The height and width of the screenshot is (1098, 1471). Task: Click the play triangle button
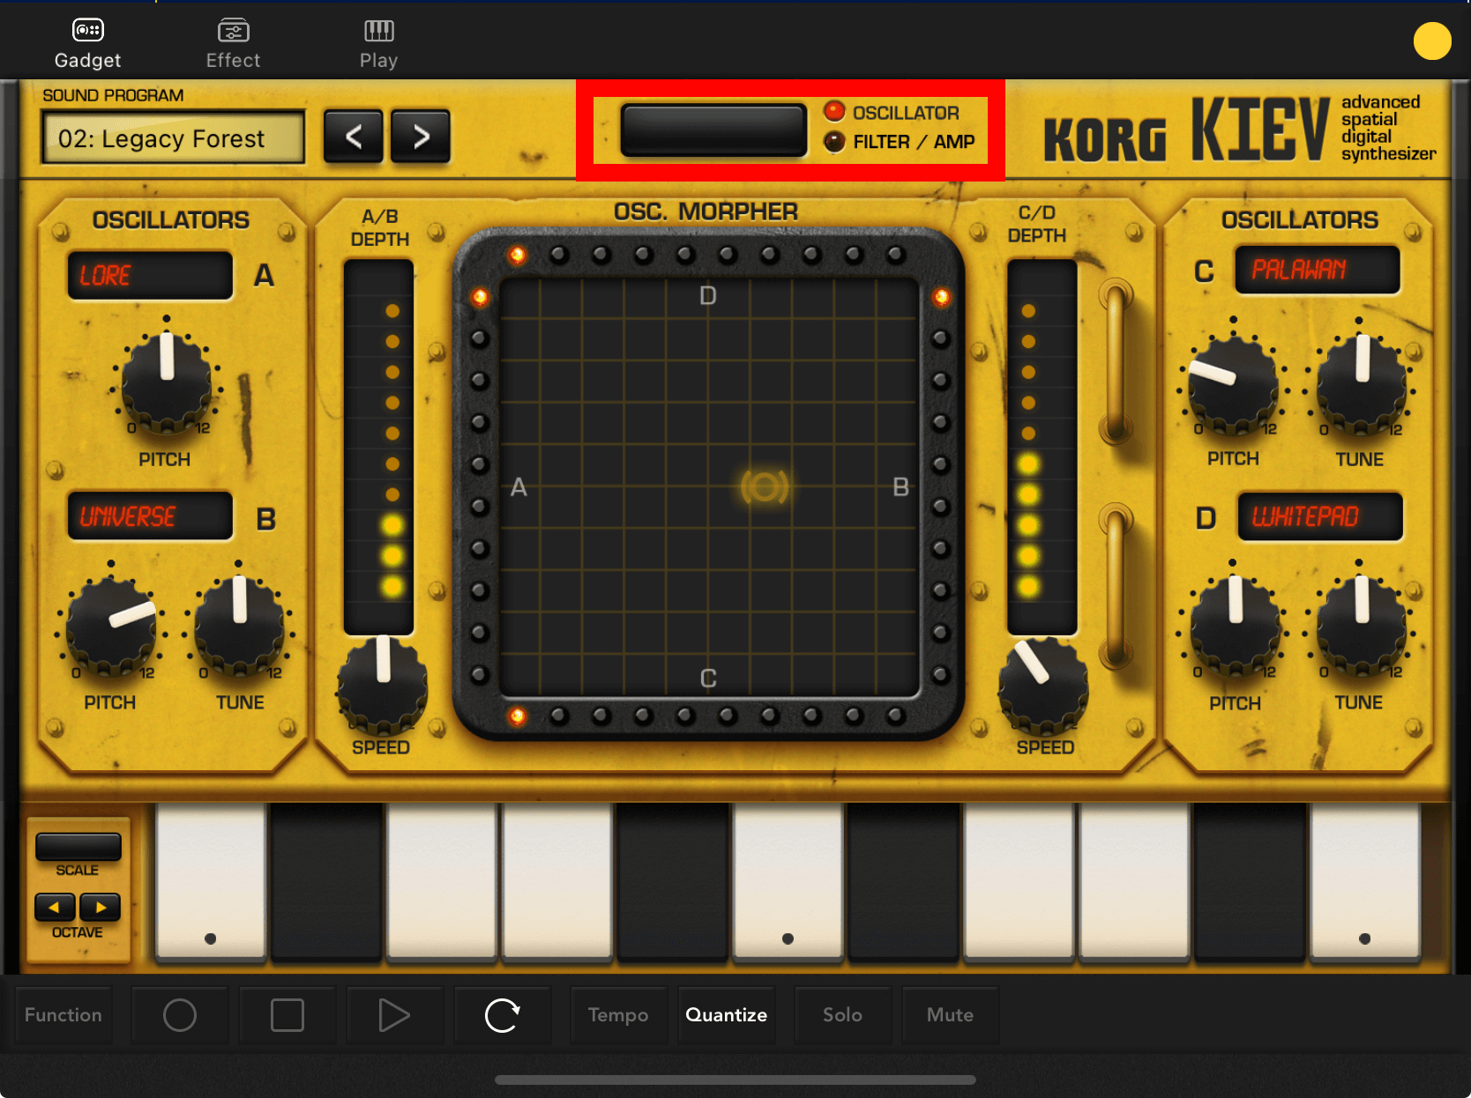point(395,1015)
